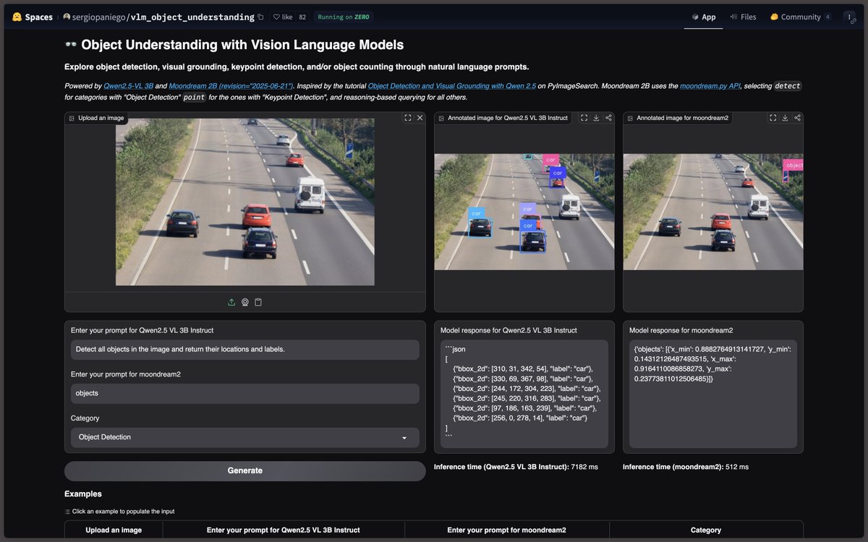Click the page title 'Object Understanding with Vision Language Models'

242,45
